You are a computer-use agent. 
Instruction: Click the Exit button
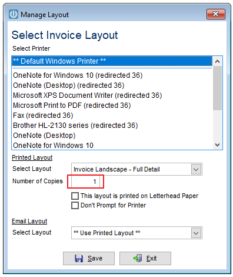(x=145, y=258)
